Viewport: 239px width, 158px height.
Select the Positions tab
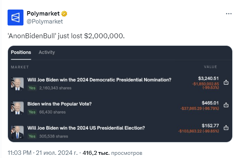click(21, 52)
